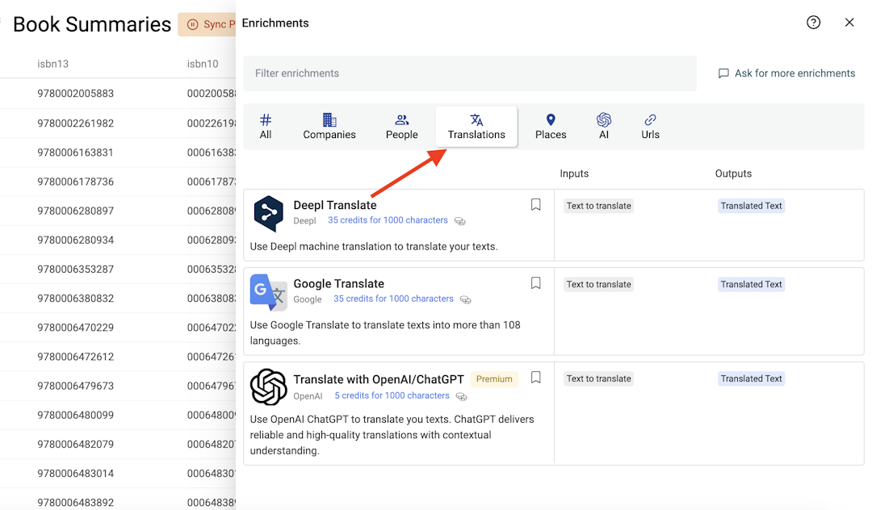The width and height of the screenshot is (872, 510).
Task: Bookmark the Google Translate enrichment
Action: pyautogui.click(x=535, y=284)
